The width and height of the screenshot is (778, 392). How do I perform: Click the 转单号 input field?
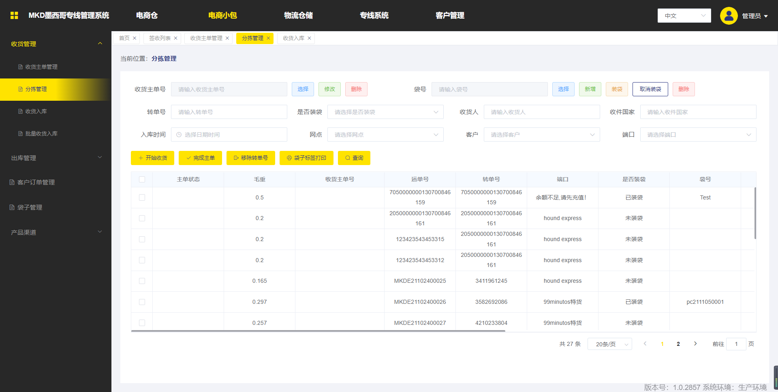tap(229, 112)
